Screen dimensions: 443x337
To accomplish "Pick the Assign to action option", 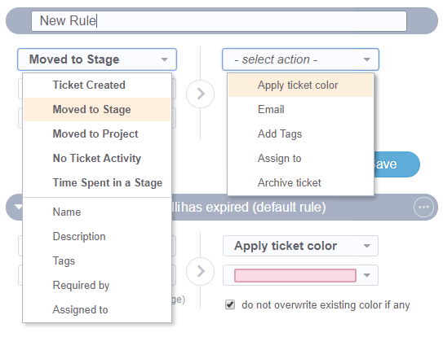I will pyautogui.click(x=300, y=158).
